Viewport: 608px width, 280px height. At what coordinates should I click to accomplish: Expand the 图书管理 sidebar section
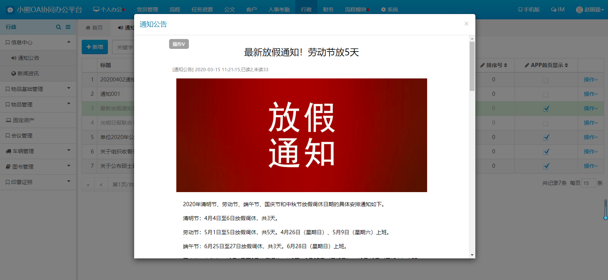(38, 167)
